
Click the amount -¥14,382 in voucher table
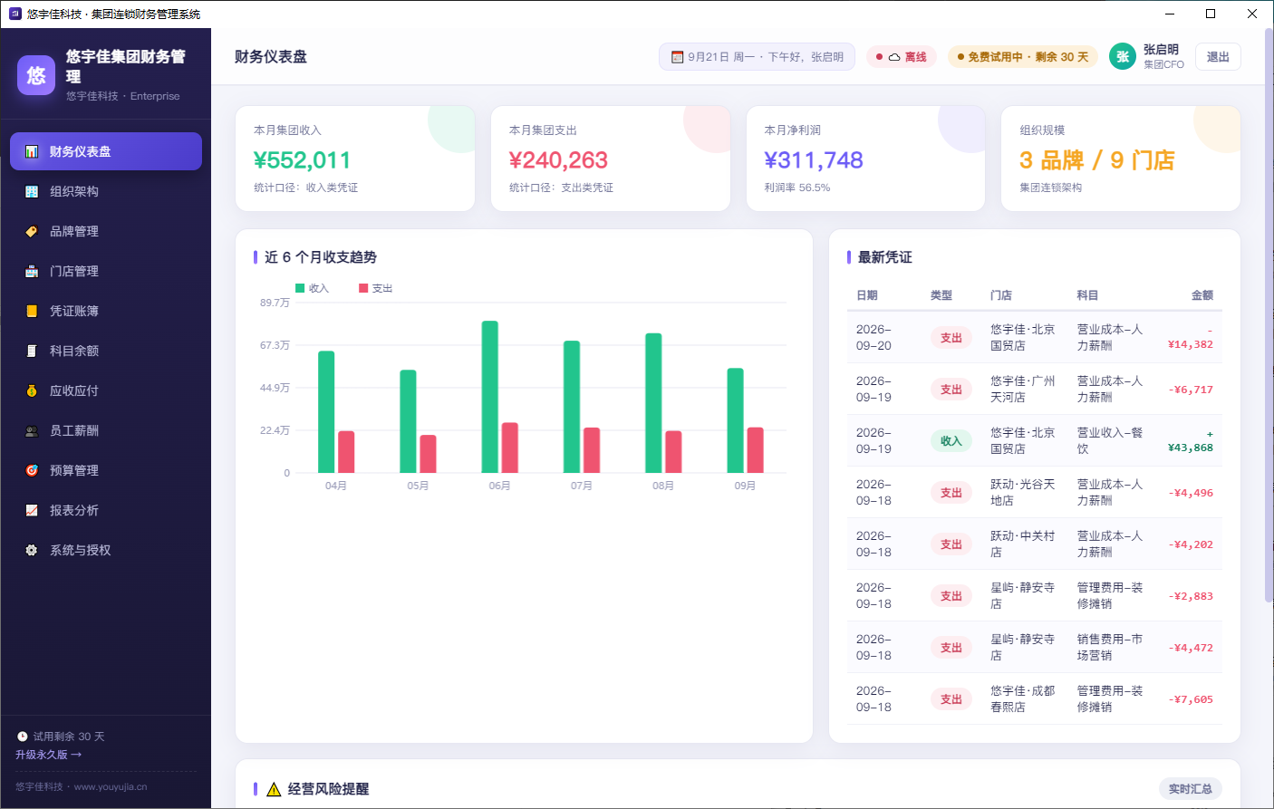pos(1191,338)
